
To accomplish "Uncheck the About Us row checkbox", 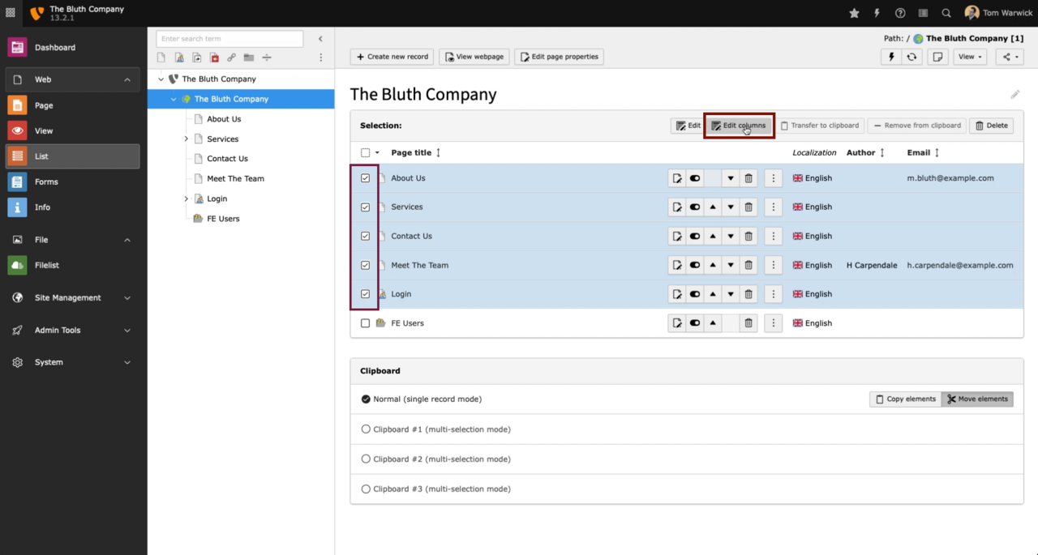I will (365, 178).
